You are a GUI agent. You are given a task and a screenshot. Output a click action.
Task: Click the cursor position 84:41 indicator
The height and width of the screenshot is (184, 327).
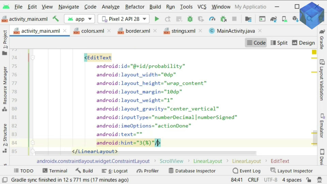[x=236, y=180]
